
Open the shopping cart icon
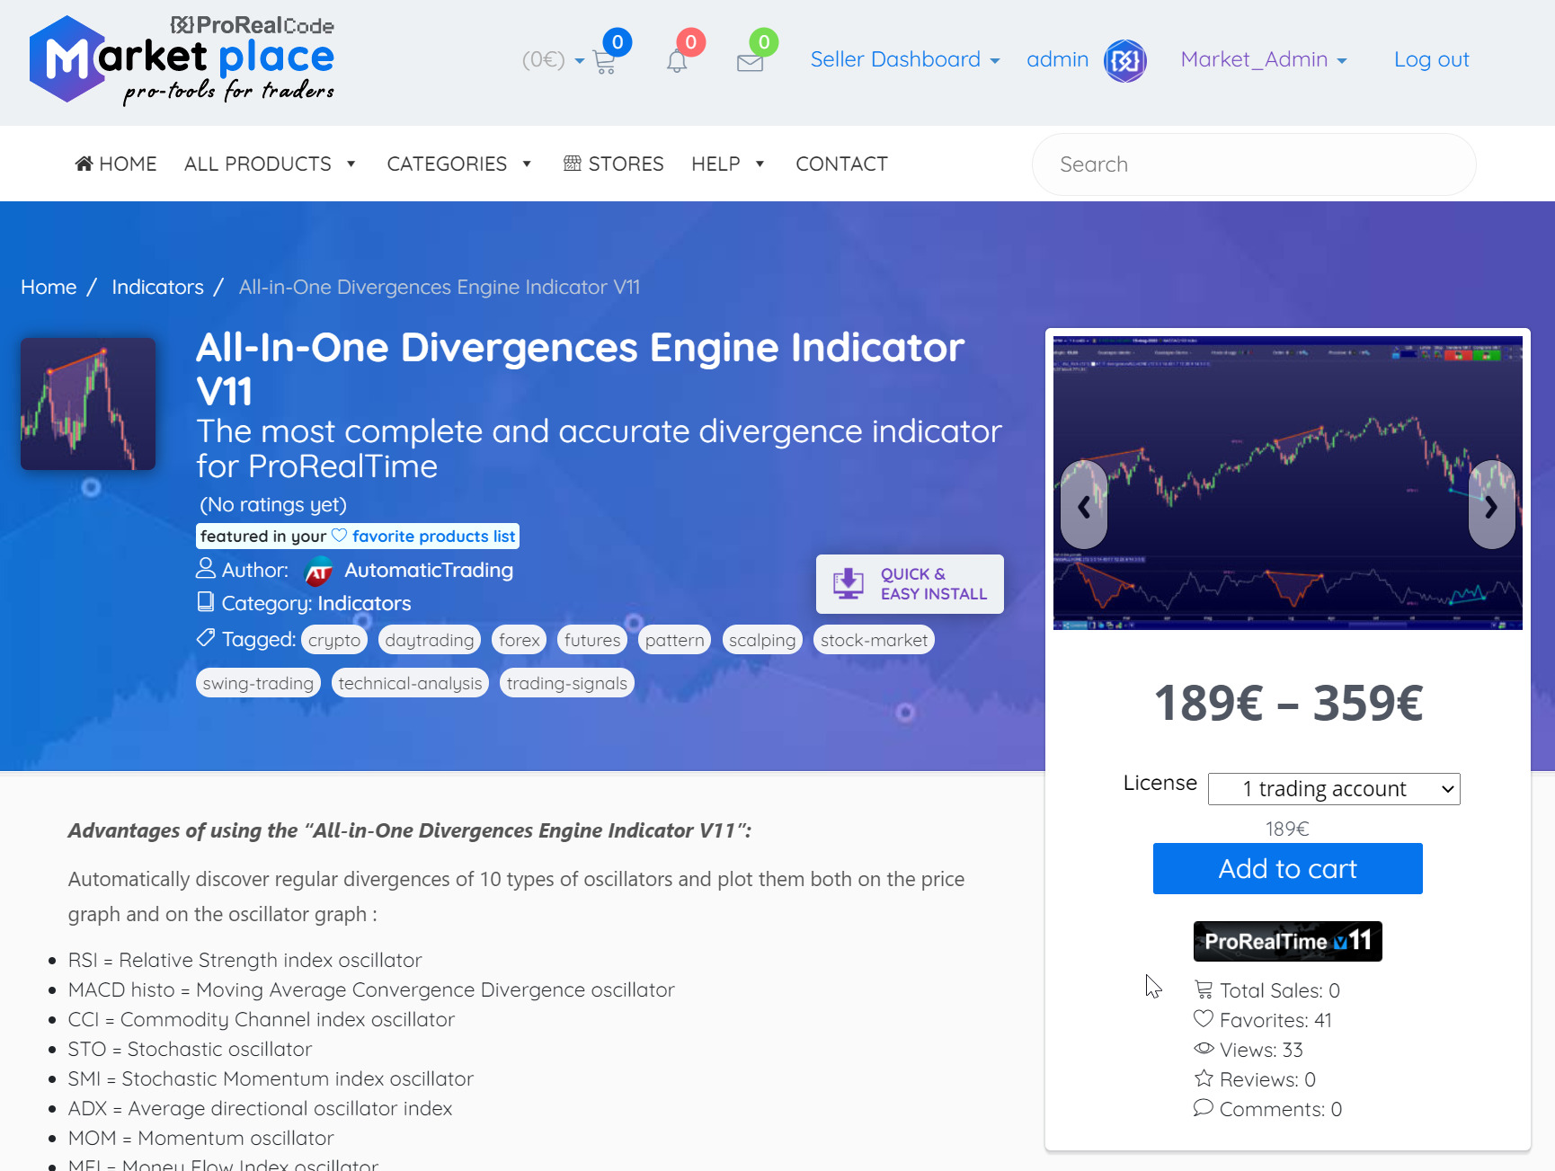[x=605, y=62]
